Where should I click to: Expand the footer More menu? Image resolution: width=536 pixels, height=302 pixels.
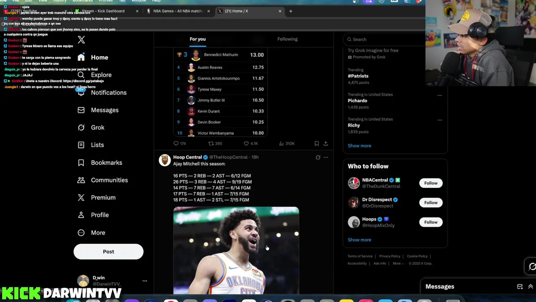click(398, 263)
